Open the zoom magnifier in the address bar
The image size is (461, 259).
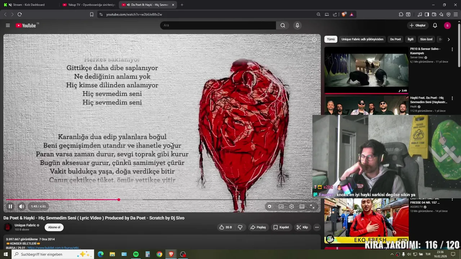[x=318, y=14]
